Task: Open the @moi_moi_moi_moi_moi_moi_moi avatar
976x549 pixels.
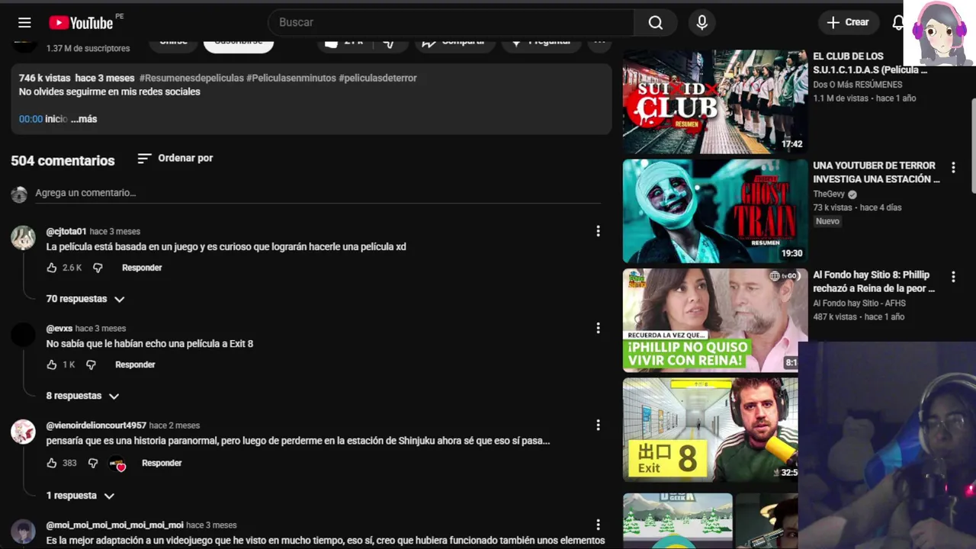Action: (x=23, y=531)
